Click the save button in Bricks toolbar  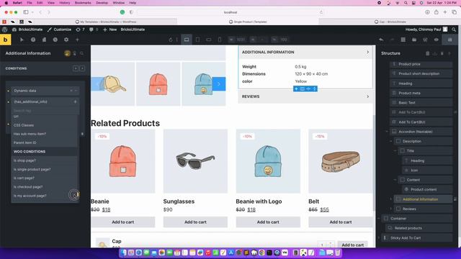pos(449,40)
